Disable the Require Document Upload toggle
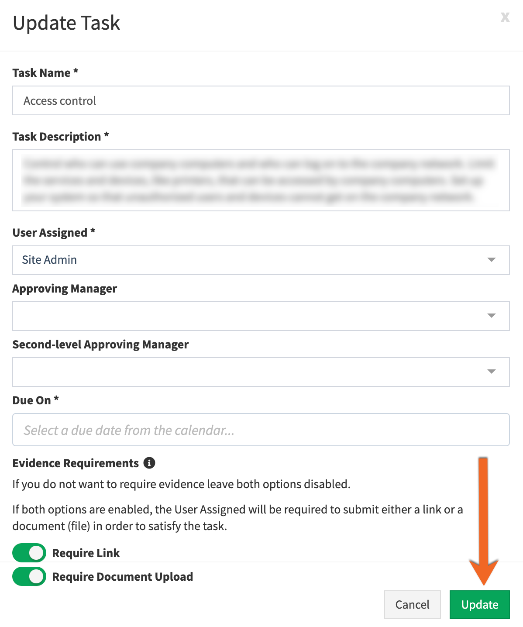This screenshot has width=523, height=627. point(28,576)
